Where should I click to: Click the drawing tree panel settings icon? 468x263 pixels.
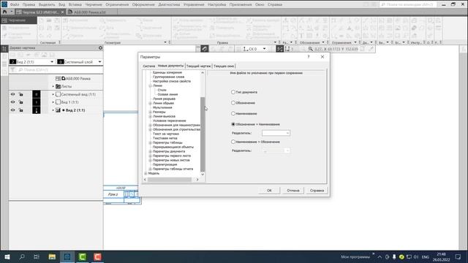100,47
